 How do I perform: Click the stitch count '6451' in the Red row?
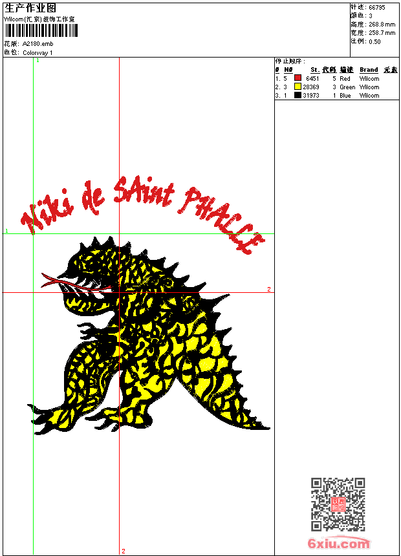pos(312,79)
